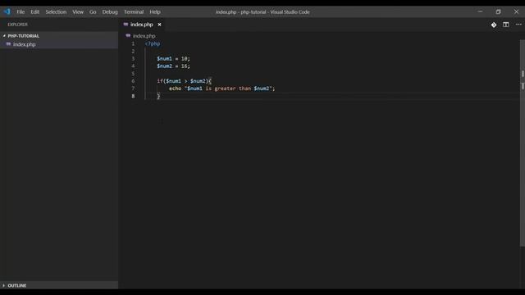Click the editor vertical scrollbar
The image size is (525, 295).
pos(523,143)
